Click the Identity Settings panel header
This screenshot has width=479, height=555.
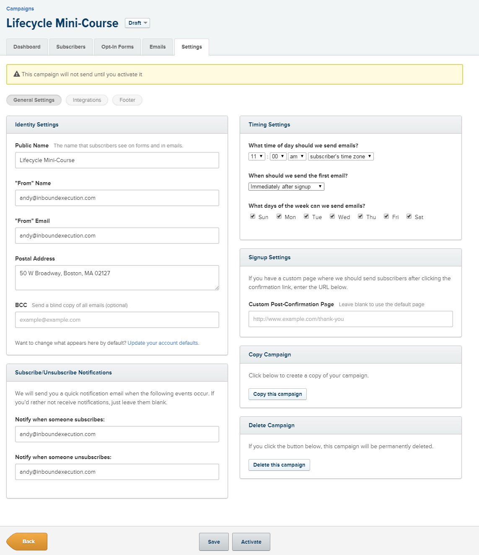(x=117, y=125)
